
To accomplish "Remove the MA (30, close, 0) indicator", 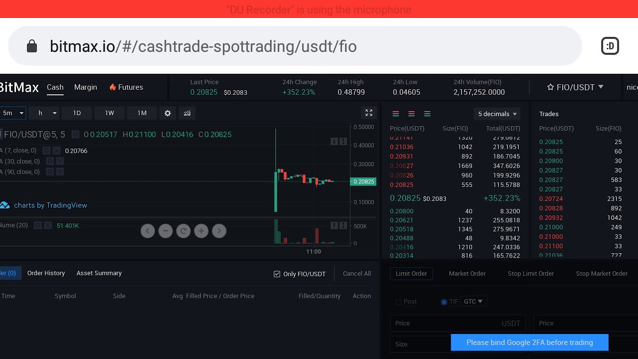I will click(x=60, y=161).
